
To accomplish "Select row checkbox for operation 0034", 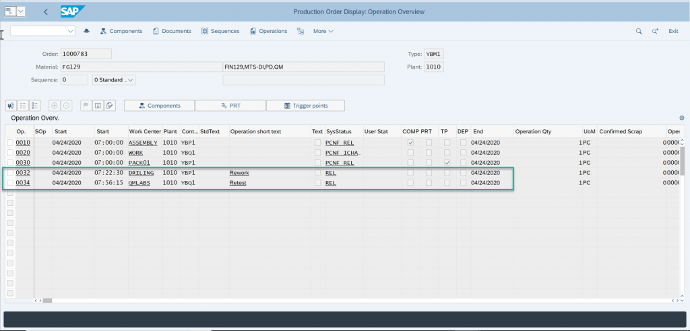I will point(10,183).
